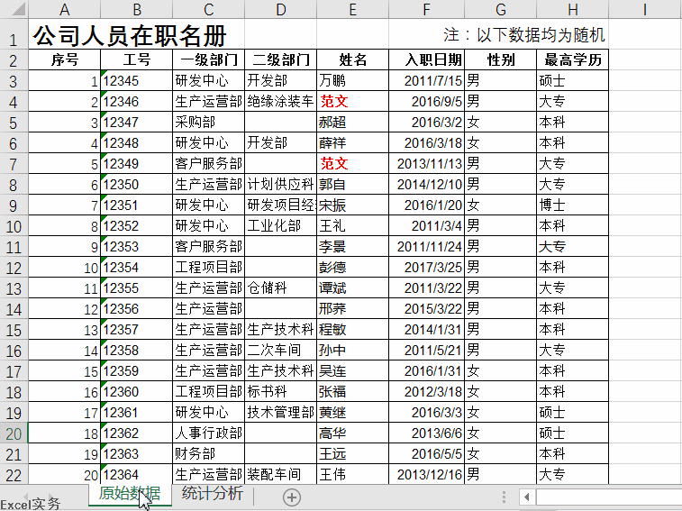Screen dimensions: 682x511
Task: Select column F header
Action: [x=427, y=9]
